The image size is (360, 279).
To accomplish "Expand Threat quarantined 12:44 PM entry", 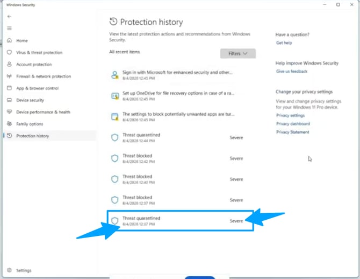I will tap(182, 137).
